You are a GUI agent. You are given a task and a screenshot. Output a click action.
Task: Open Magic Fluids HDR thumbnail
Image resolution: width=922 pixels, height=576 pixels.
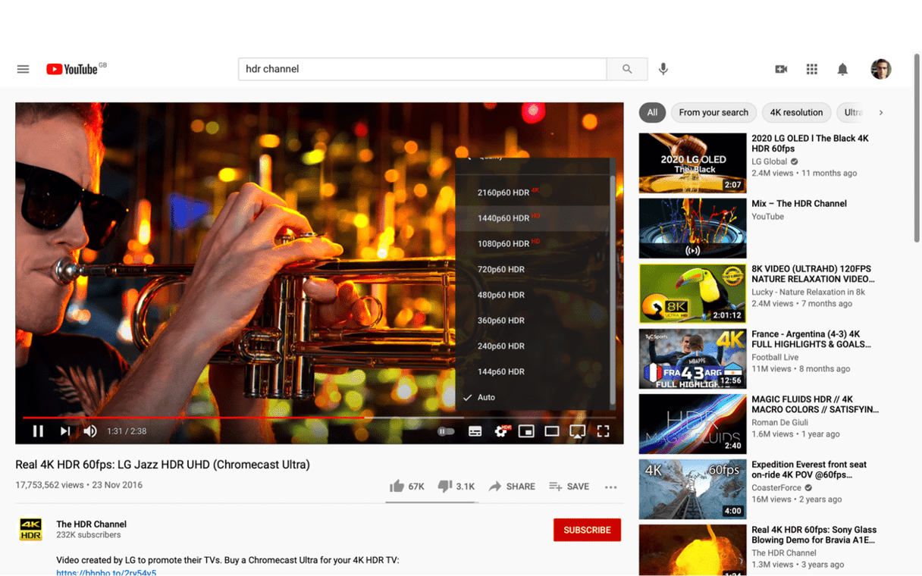pos(692,424)
